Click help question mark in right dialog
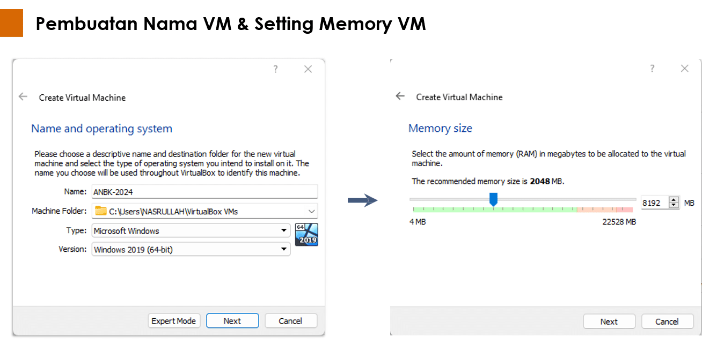The width and height of the screenshot is (717, 352). point(652,69)
